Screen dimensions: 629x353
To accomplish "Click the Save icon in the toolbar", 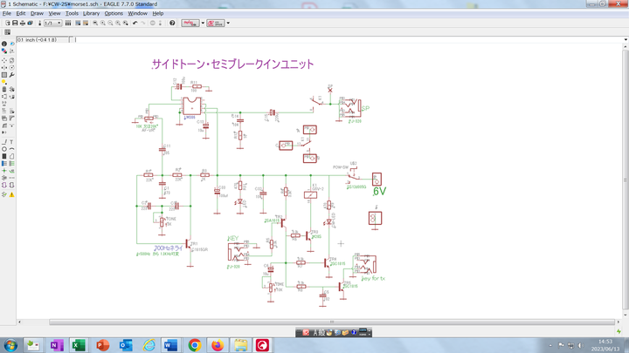I will tap(16, 23).
